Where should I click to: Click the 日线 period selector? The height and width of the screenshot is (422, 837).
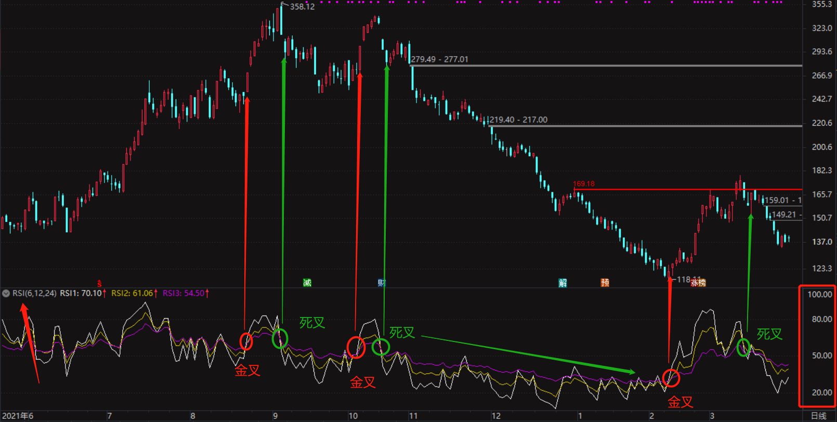click(x=819, y=416)
